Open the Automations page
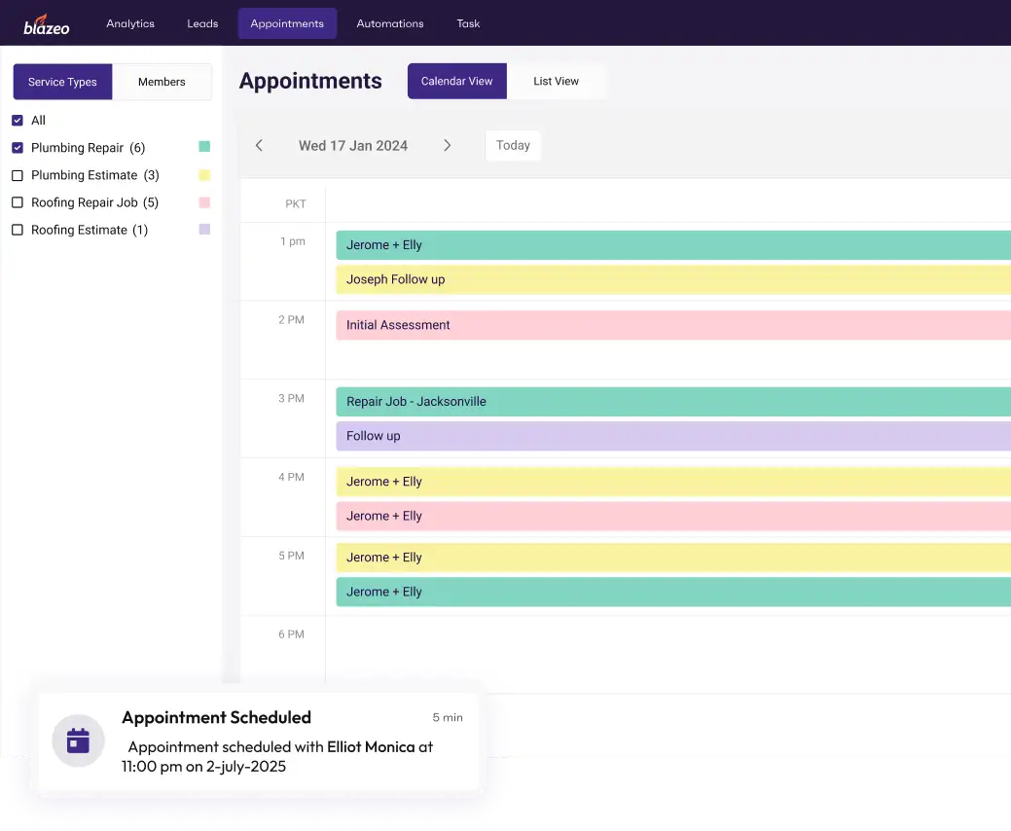The width and height of the screenshot is (1011, 831). pos(390,23)
